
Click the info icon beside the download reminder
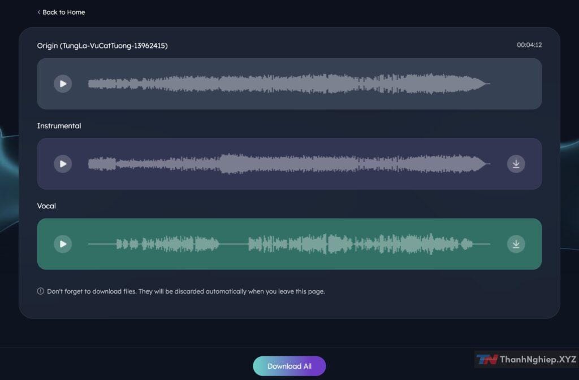point(41,291)
